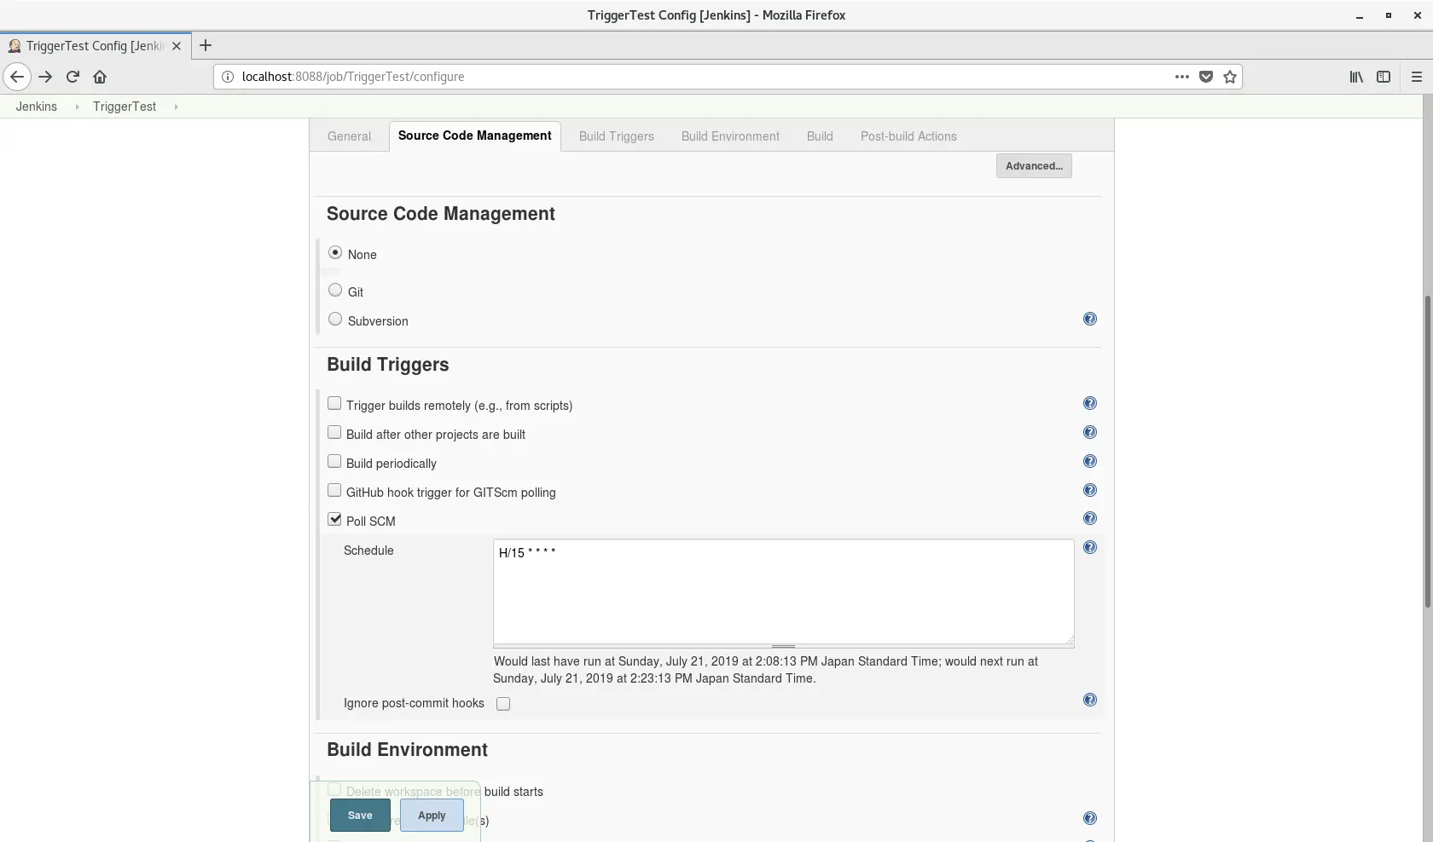Go forward with browser forward arrow
This screenshot has width=1433, height=842.
tap(45, 77)
